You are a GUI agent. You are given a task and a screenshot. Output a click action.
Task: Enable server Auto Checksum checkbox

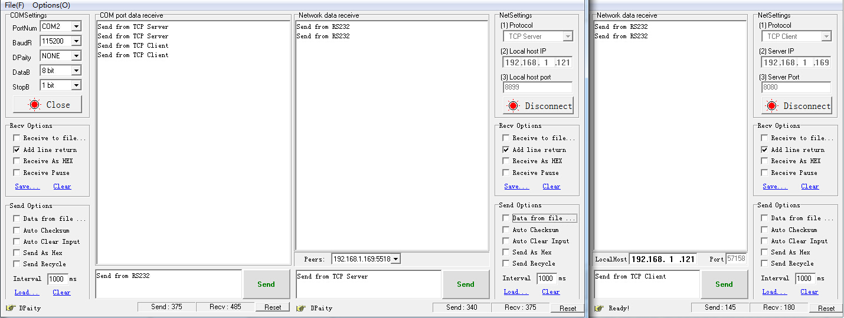pyautogui.click(x=506, y=230)
